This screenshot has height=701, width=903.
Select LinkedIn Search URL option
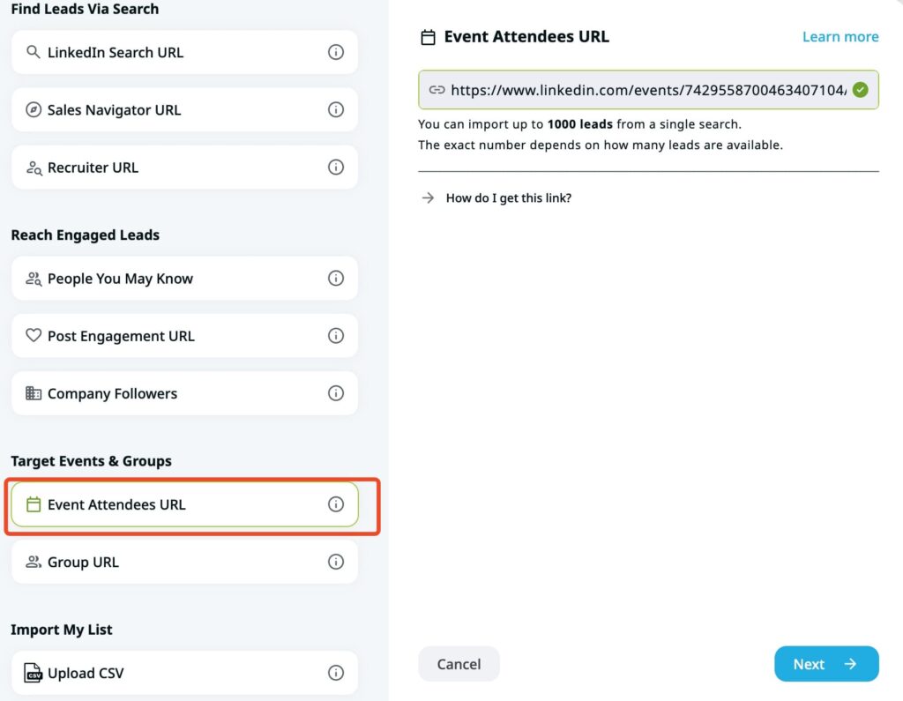pyautogui.click(x=115, y=52)
